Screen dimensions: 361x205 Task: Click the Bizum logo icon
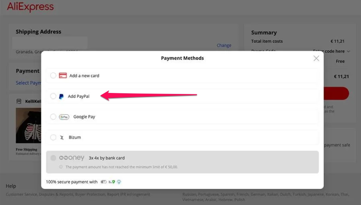pos(62,138)
